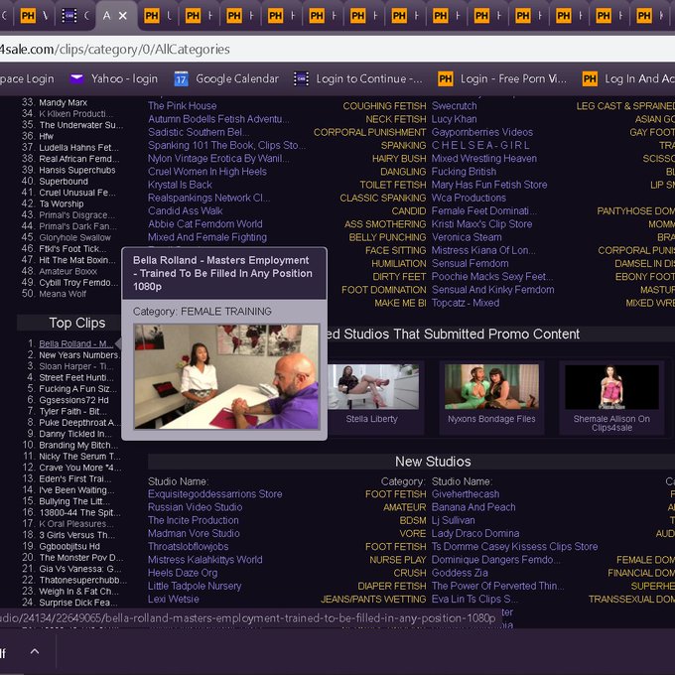
Task: Select the BELLY PUNCHING category
Action: 387,237
